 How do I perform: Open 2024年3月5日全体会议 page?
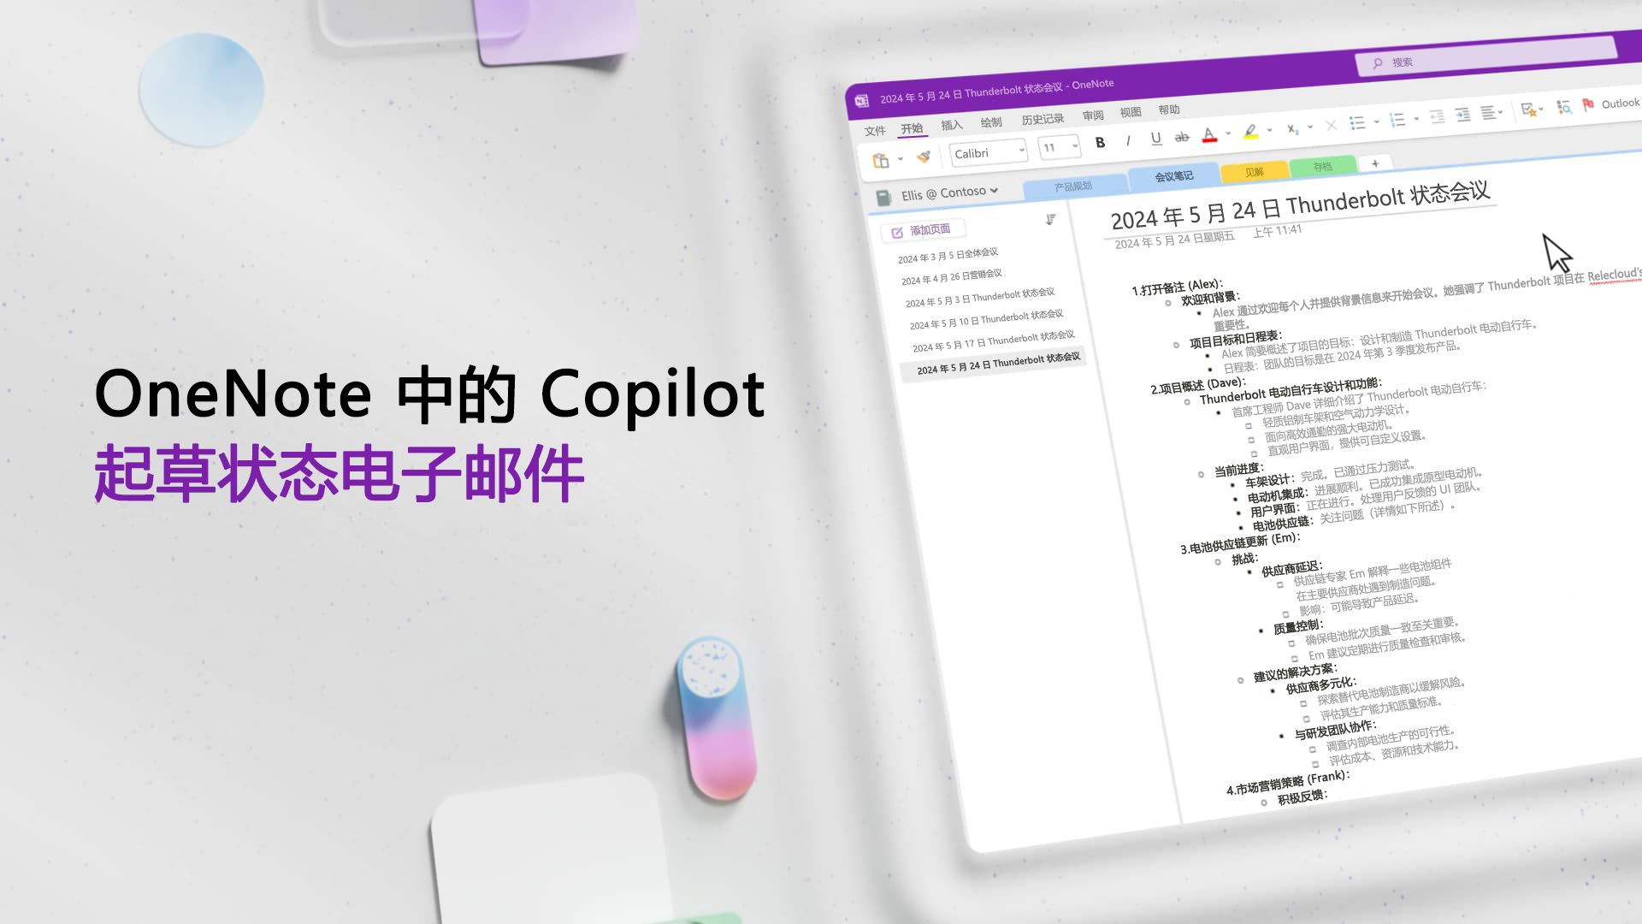[x=949, y=254]
